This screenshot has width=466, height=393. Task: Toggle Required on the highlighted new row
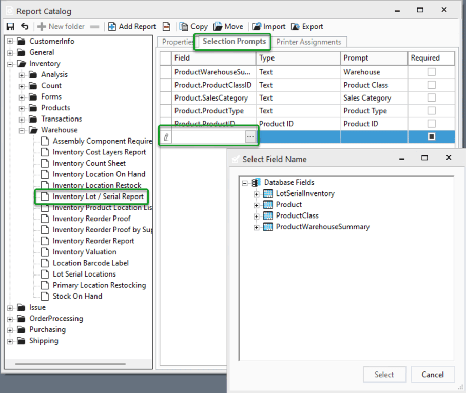431,136
